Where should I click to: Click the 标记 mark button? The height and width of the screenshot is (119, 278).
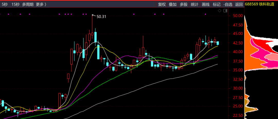tap(217, 4)
